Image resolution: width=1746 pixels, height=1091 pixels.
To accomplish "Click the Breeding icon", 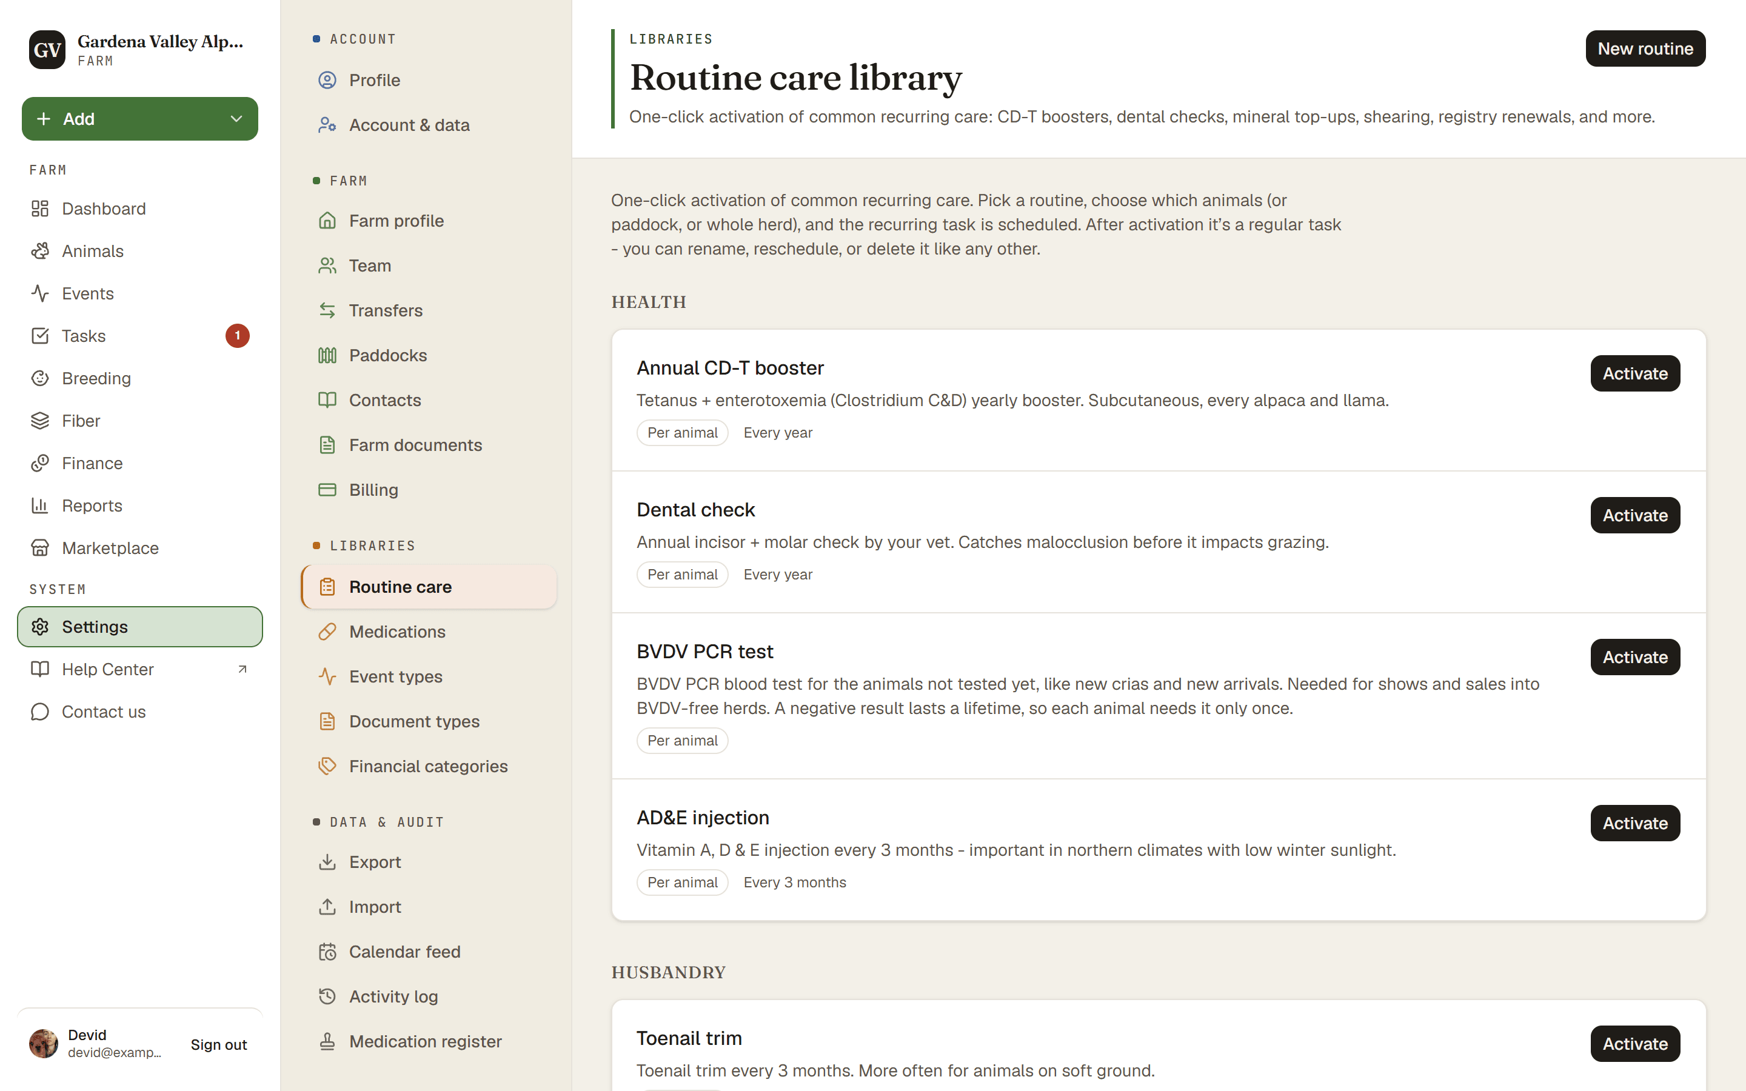I will 39,378.
